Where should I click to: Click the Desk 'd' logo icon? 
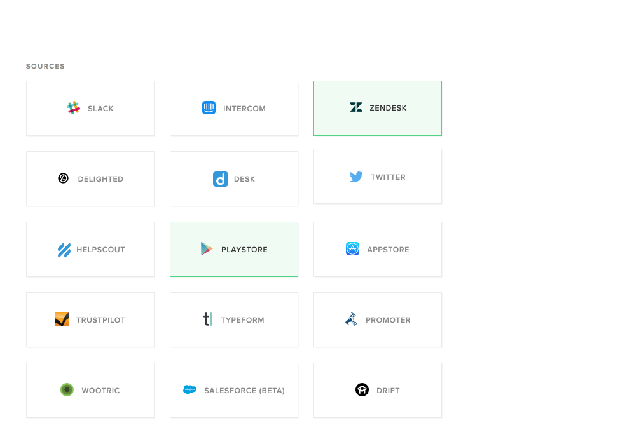pyautogui.click(x=220, y=179)
